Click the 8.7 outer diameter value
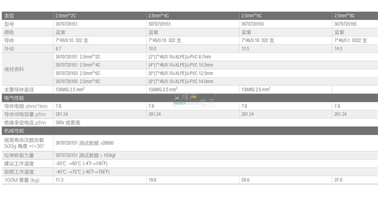 pos(58,49)
